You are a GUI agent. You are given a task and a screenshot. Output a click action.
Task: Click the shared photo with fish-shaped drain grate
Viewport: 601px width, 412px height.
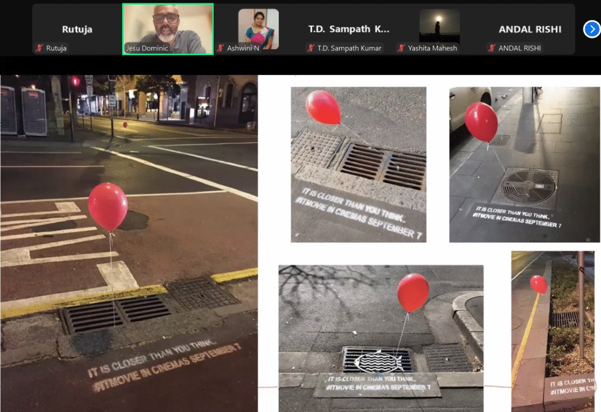tap(381, 339)
